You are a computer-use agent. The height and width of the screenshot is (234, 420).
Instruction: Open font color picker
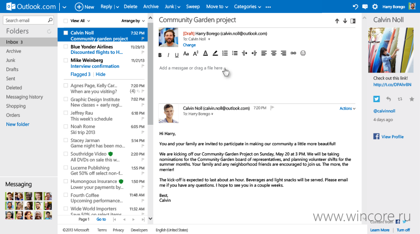206,53
